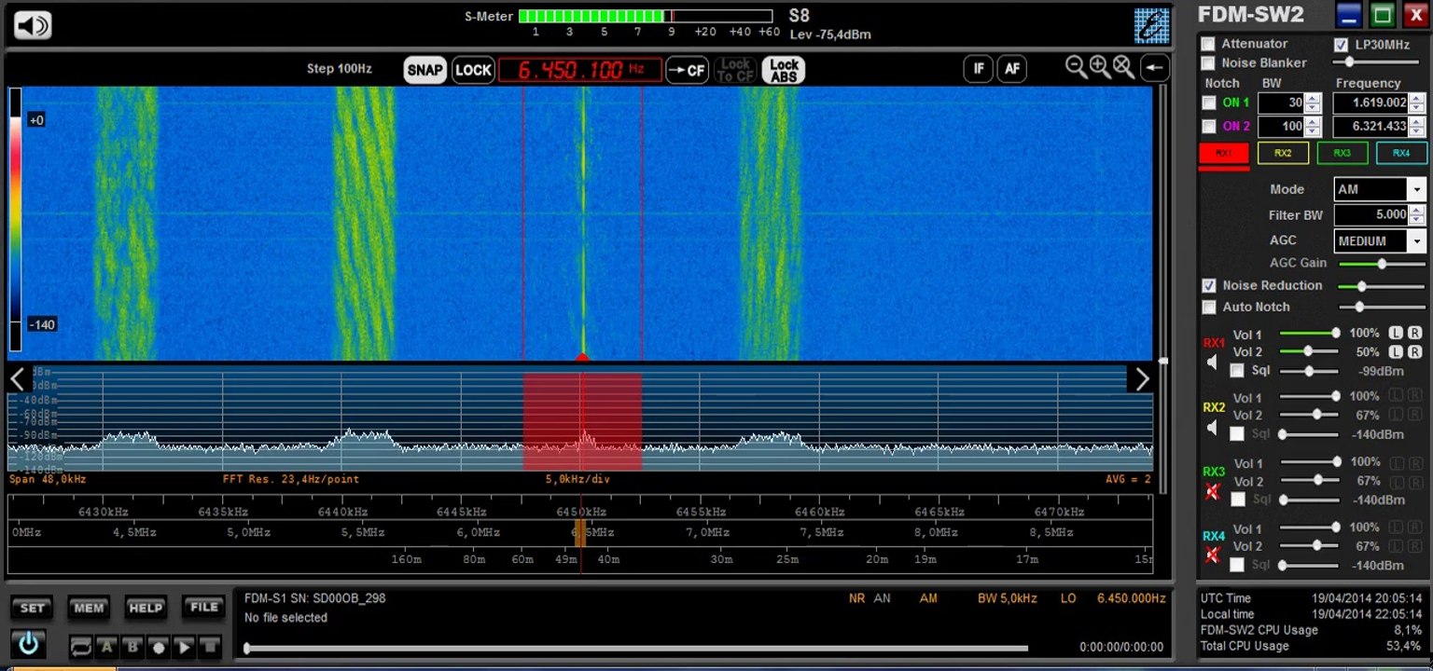The image size is (1433, 671).
Task: Stop playback with the stop button
Action: pos(209,646)
